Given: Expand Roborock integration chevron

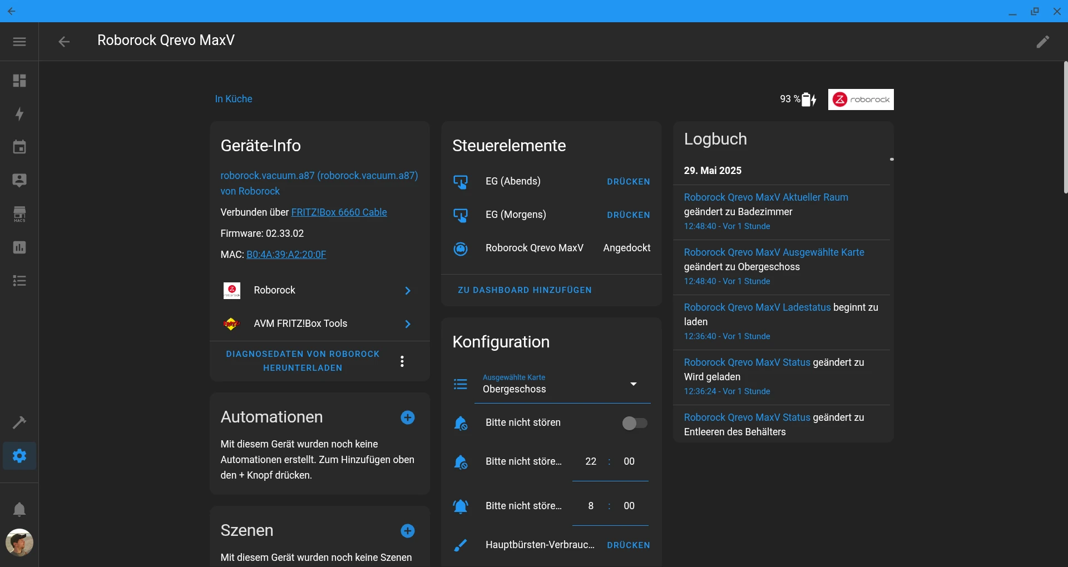Looking at the screenshot, I should [x=408, y=291].
